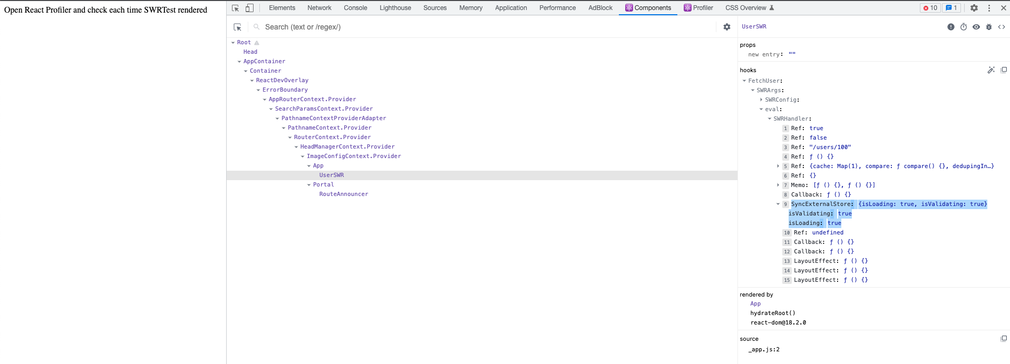The width and height of the screenshot is (1010, 364).
Task: Open DevTools more options menu
Action: pos(989,8)
